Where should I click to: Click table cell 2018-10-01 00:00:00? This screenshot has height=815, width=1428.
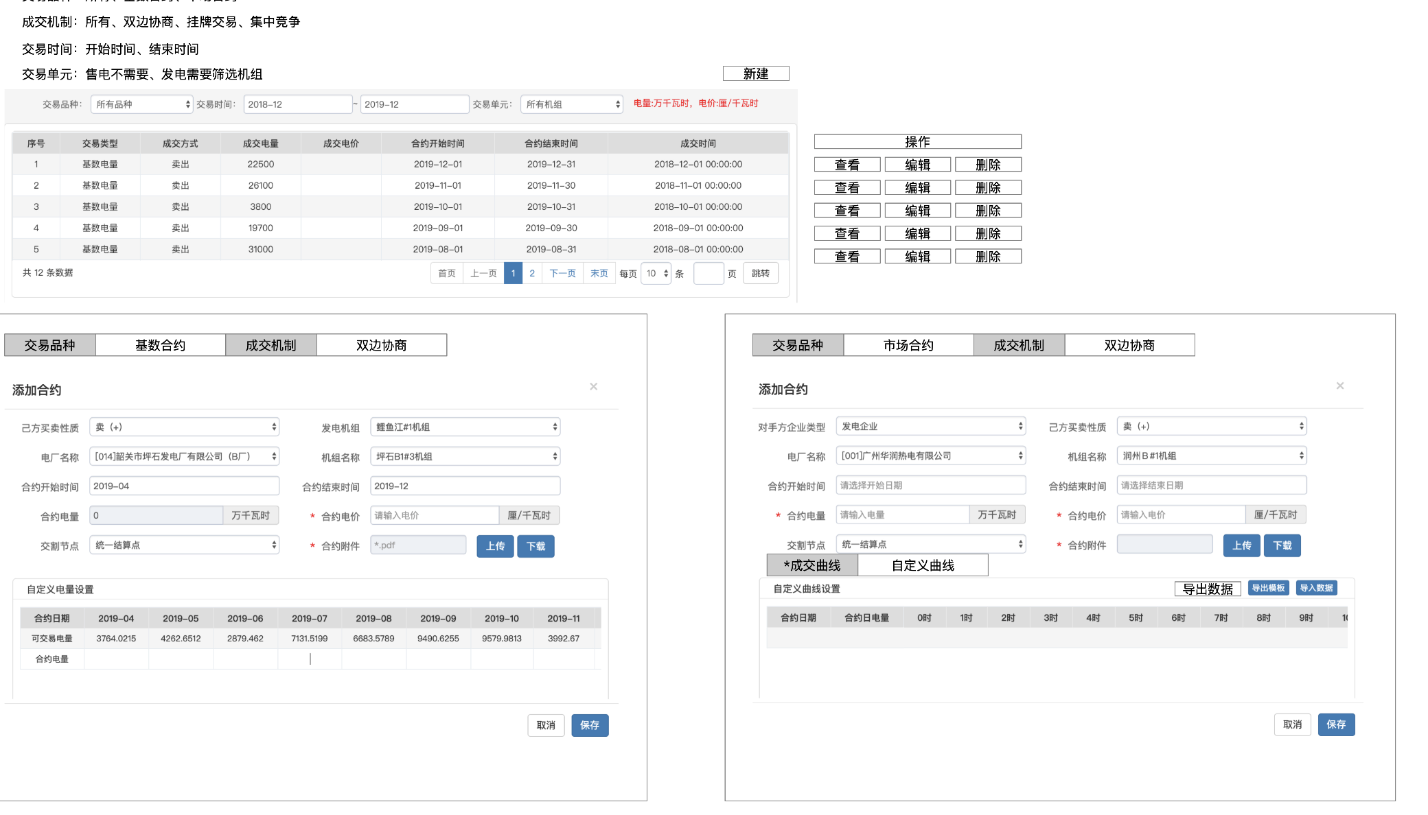click(x=698, y=206)
